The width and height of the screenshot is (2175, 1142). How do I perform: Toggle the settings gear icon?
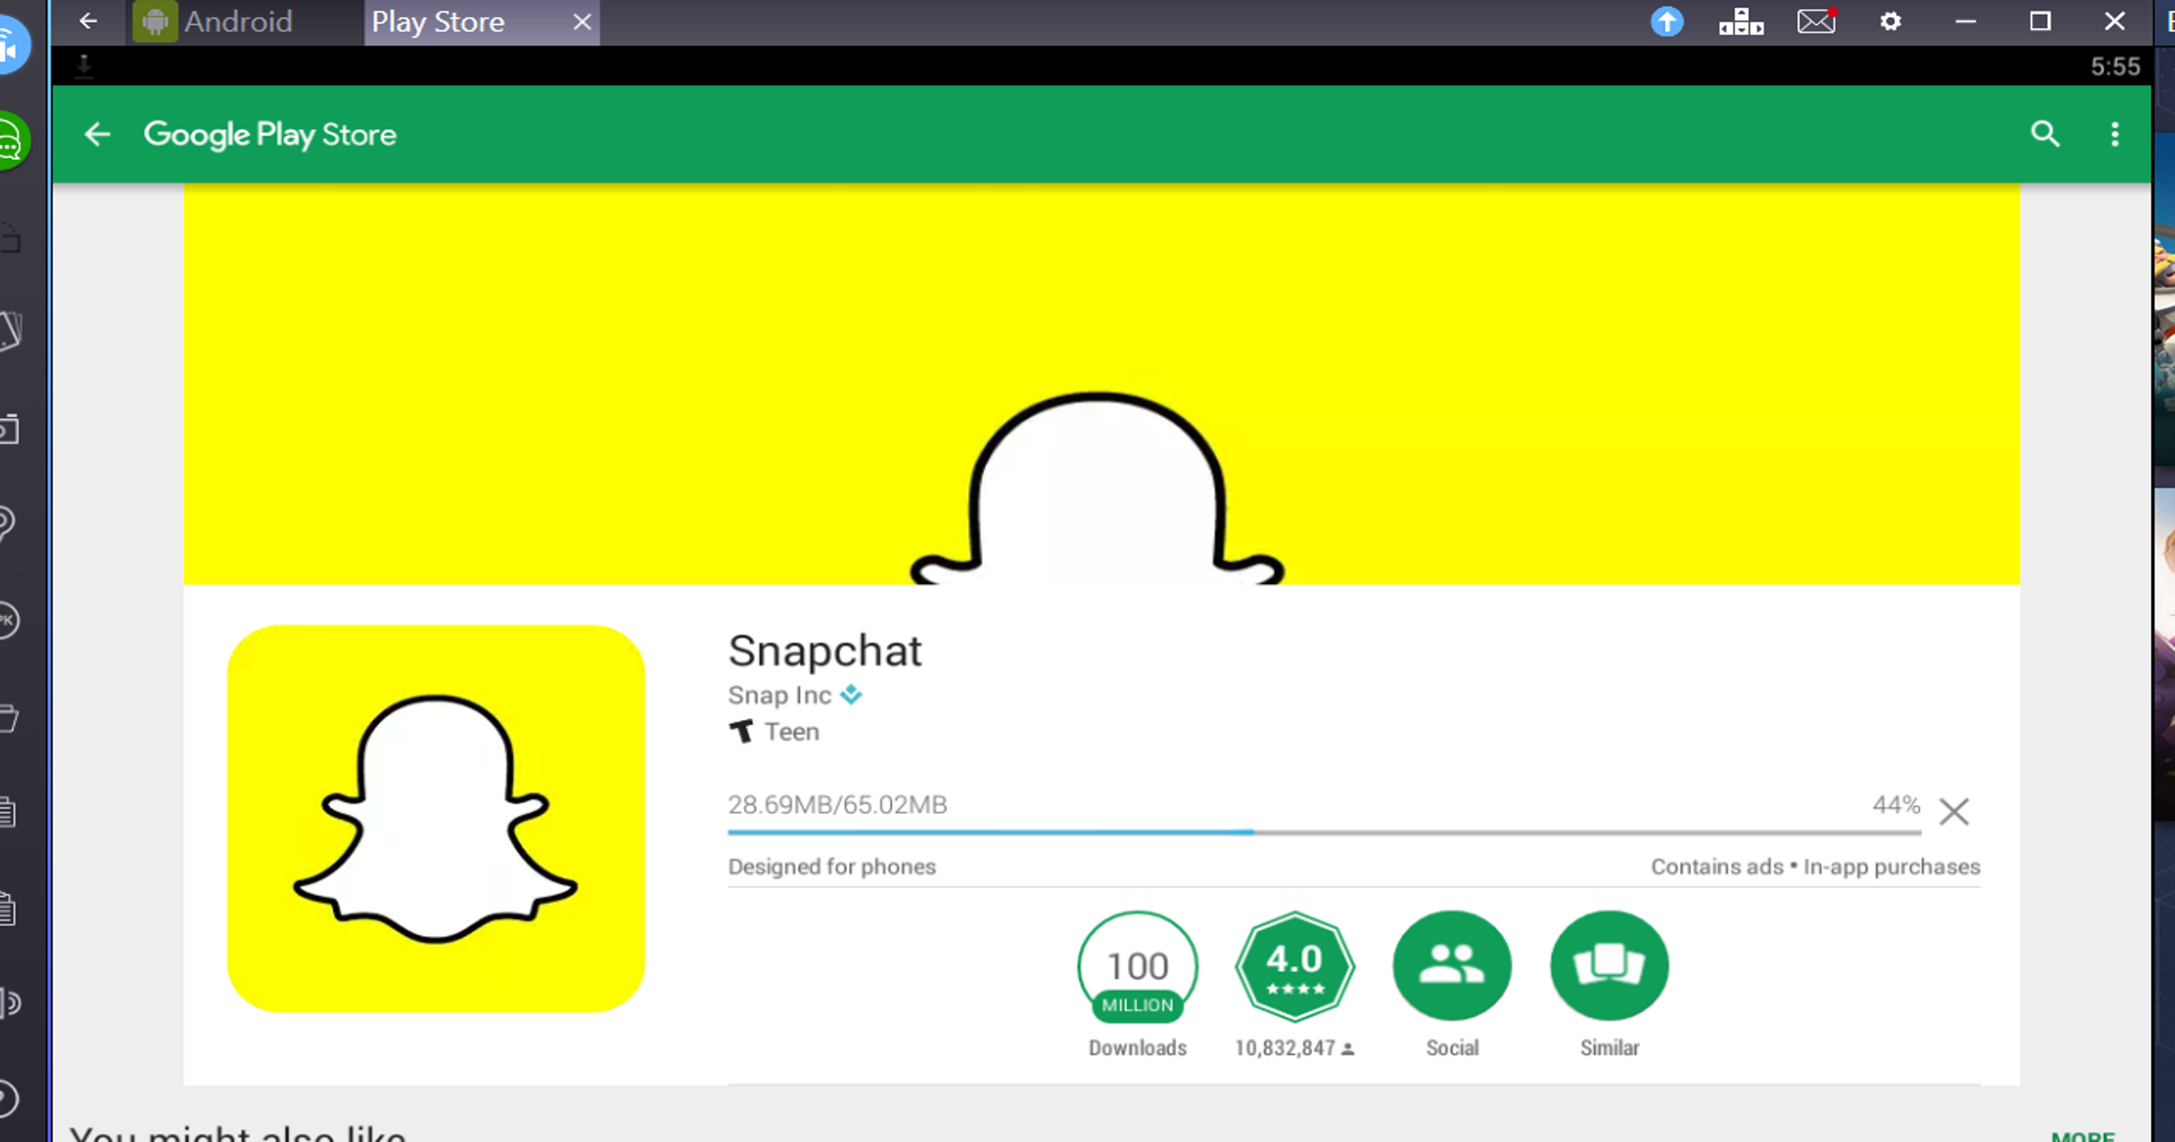(x=1890, y=20)
